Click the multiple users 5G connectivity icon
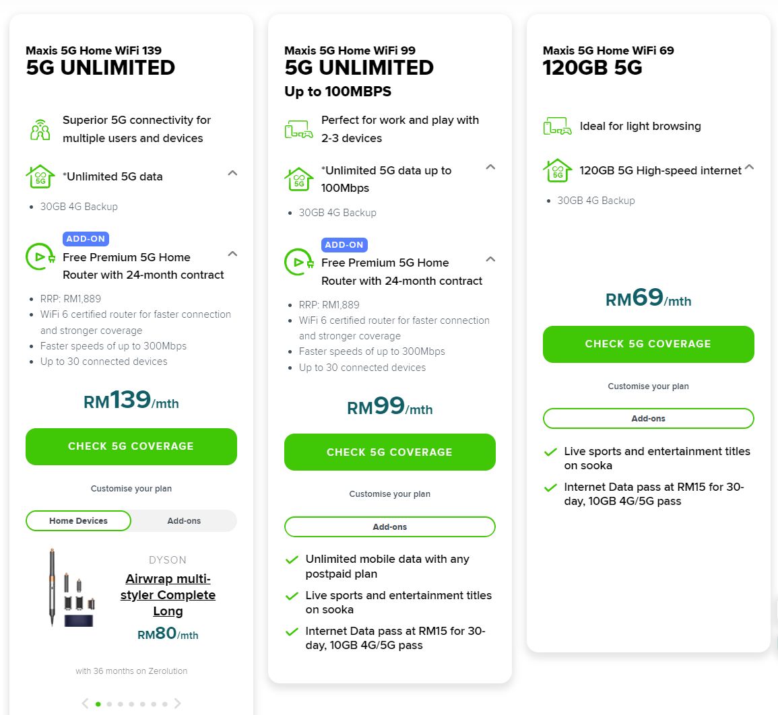The image size is (778, 715). pyautogui.click(x=40, y=128)
